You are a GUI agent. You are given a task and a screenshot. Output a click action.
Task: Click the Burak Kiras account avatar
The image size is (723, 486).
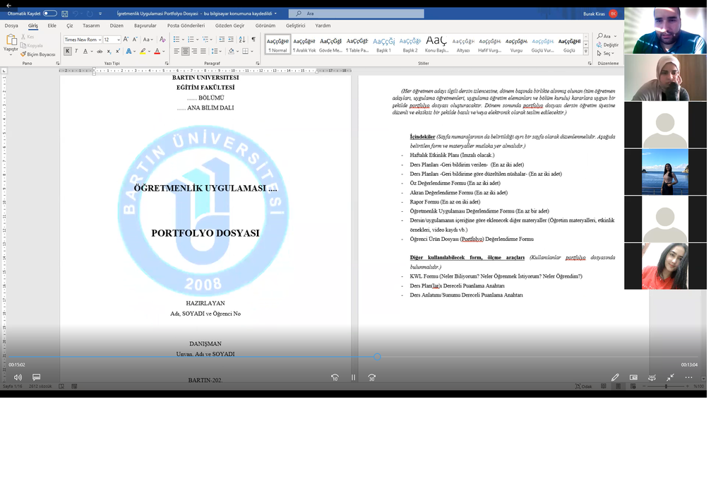coord(614,14)
